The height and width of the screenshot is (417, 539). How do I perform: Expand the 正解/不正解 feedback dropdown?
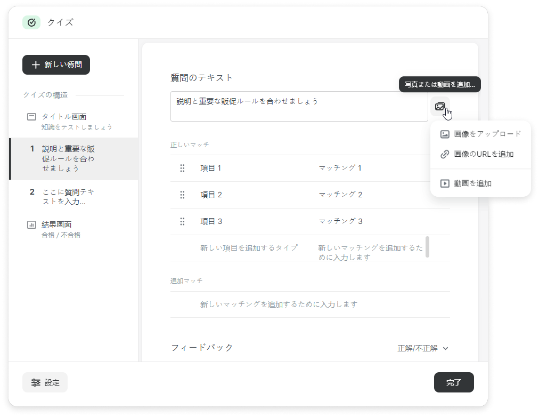click(x=423, y=348)
